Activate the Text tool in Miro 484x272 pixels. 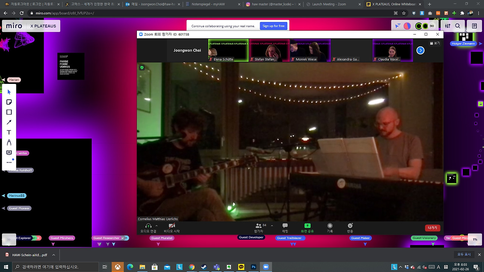click(x=9, y=133)
